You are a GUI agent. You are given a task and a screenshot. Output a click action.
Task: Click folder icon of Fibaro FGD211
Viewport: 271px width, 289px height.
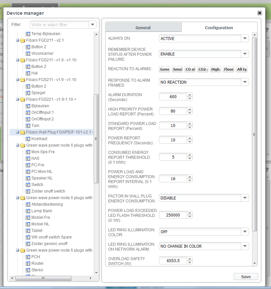click(23, 40)
